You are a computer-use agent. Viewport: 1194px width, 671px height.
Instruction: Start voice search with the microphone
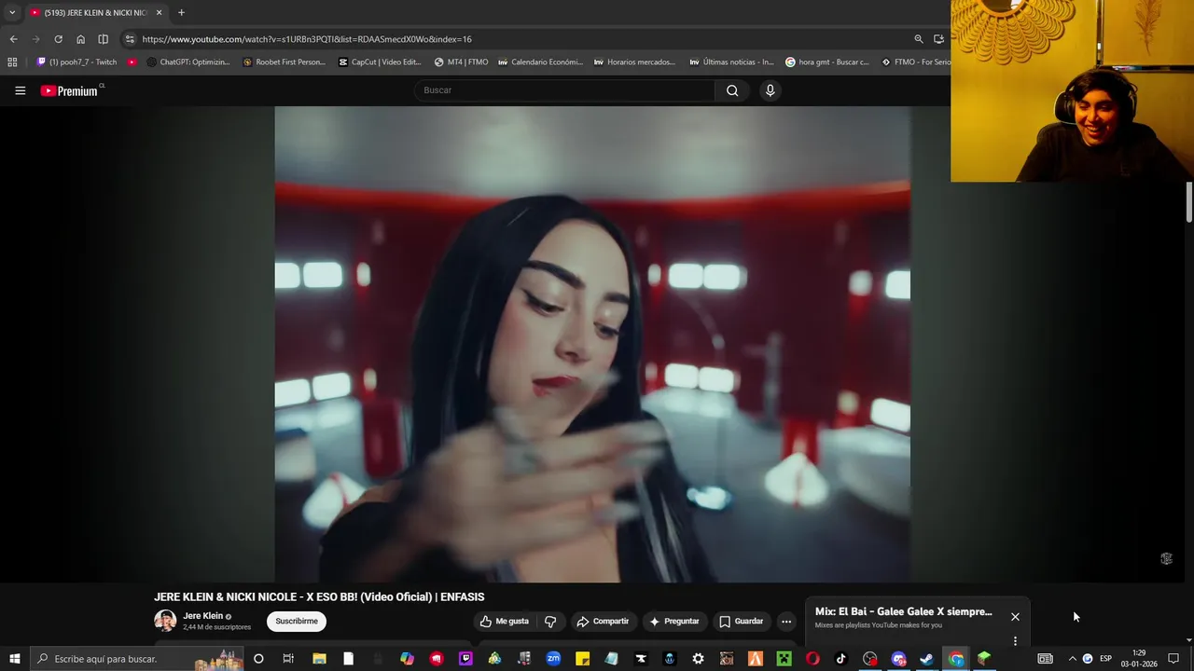tap(770, 90)
